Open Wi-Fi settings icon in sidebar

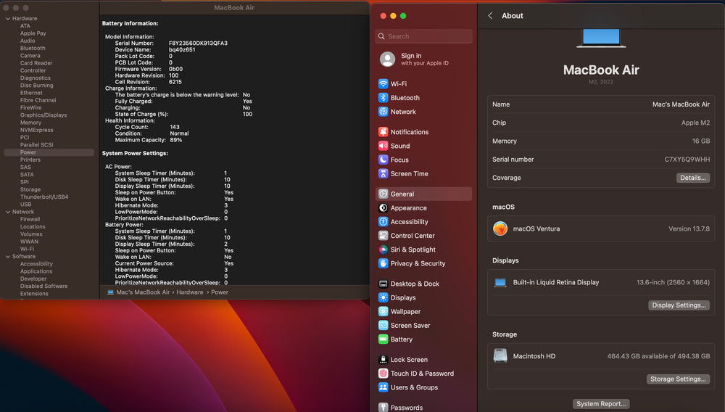(384, 84)
